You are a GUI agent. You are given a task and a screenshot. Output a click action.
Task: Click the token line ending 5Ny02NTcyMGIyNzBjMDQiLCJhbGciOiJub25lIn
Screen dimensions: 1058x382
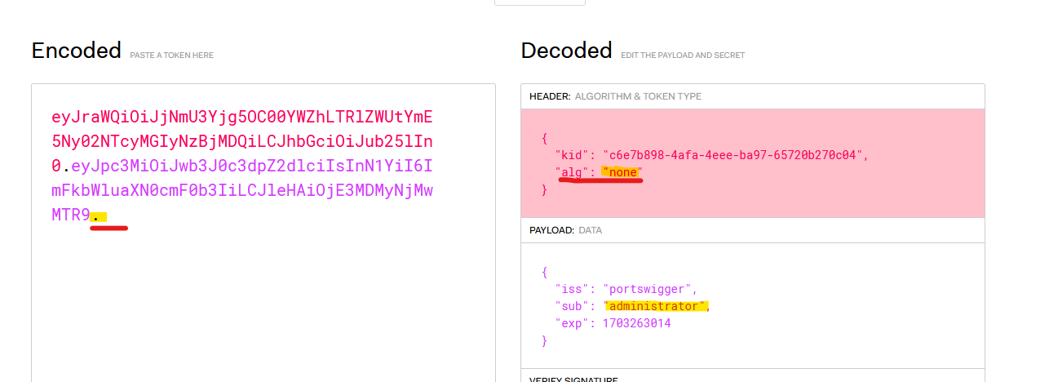pyautogui.click(x=242, y=140)
